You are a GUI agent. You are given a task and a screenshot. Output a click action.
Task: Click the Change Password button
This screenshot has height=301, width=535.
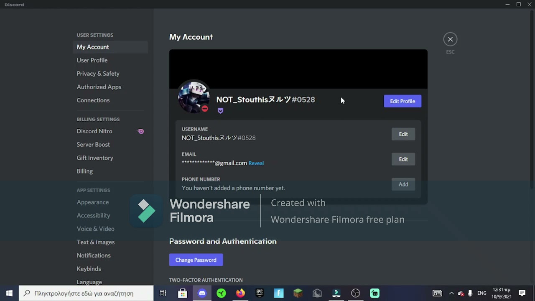(x=196, y=260)
